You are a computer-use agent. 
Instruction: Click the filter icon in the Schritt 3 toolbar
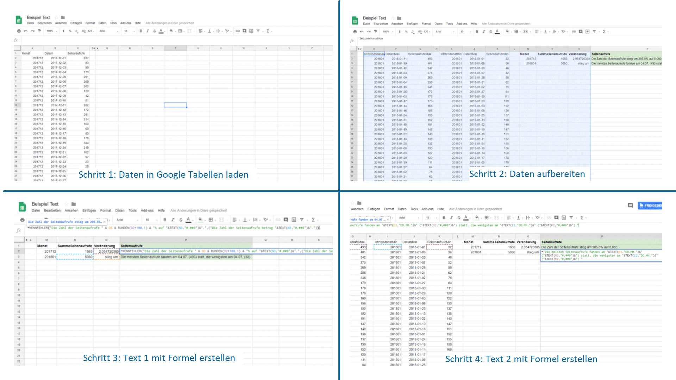[x=302, y=220]
